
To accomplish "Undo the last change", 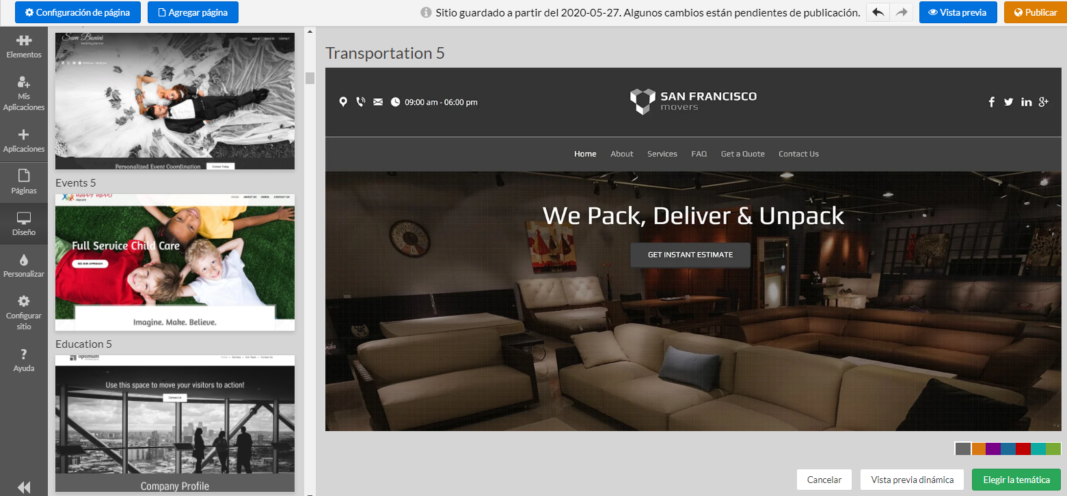I will (x=878, y=12).
